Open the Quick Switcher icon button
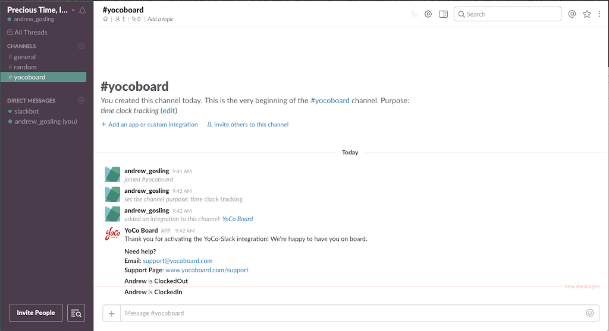Viewport: 609px width, 331px height. coord(76,313)
